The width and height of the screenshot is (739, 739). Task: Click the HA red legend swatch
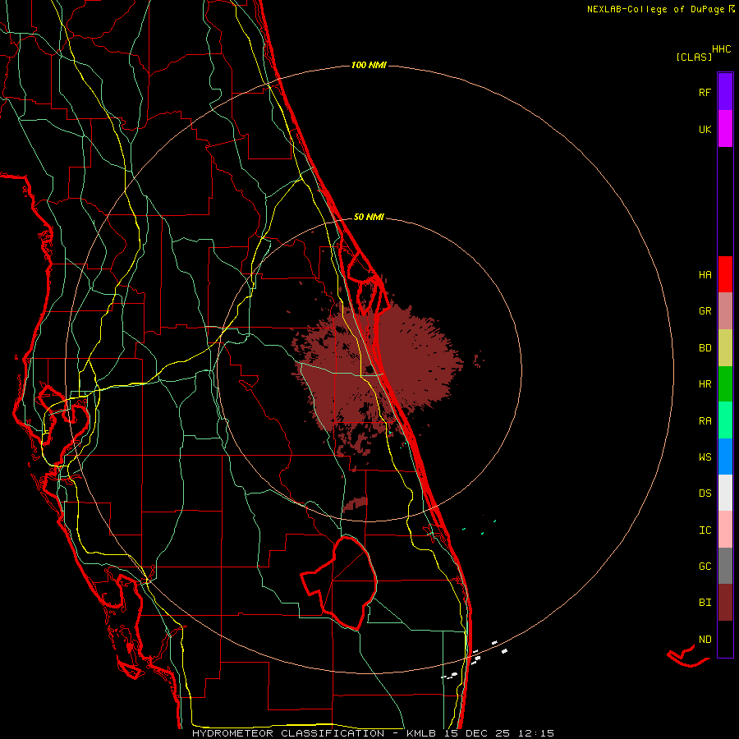725,274
